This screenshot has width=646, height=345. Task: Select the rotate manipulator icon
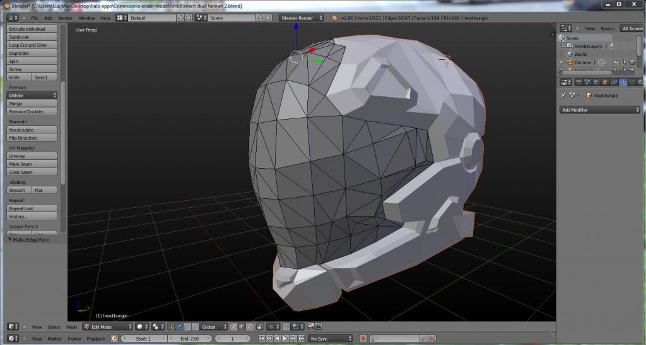pos(187,327)
